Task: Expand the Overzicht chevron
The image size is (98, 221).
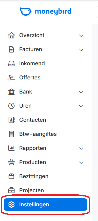Action: click(x=81, y=36)
